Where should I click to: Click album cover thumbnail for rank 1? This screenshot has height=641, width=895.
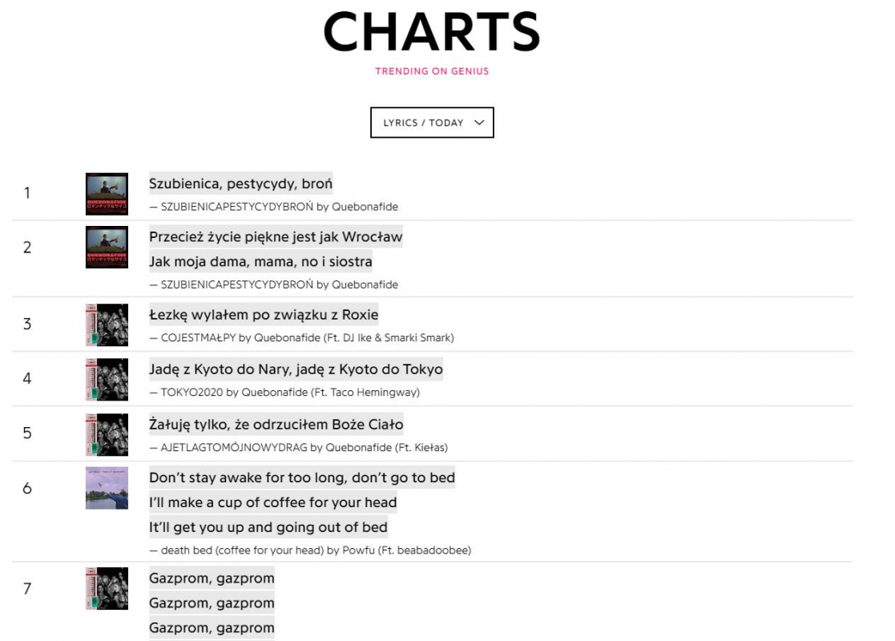click(x=107, y=194)
